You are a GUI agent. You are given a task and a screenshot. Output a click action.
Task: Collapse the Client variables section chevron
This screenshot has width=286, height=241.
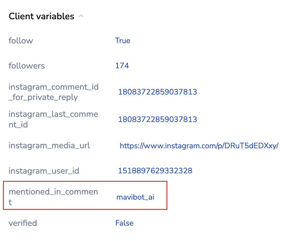pyautogui.click(x=81, y=16)
